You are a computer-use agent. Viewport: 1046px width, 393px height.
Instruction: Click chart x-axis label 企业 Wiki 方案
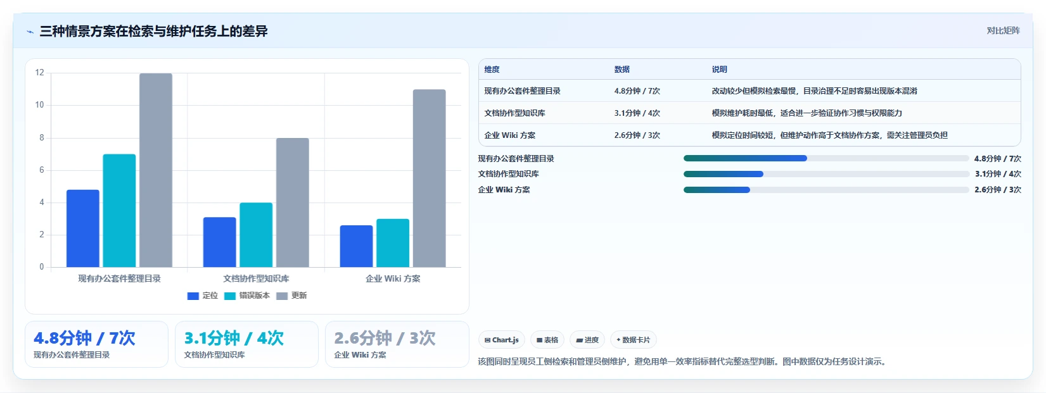tap(393, 278)
